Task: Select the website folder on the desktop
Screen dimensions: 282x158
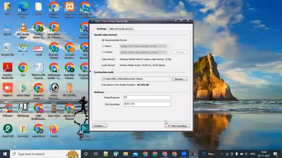Action: pos(38,8)
